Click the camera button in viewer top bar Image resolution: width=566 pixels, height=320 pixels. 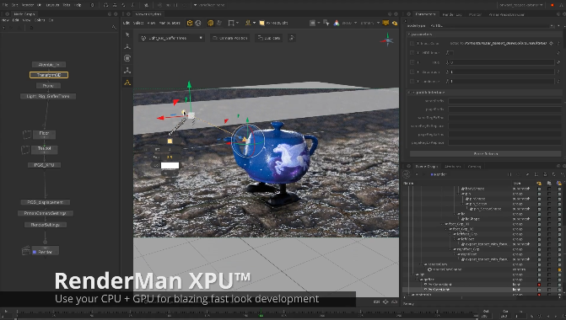(229, 38)
